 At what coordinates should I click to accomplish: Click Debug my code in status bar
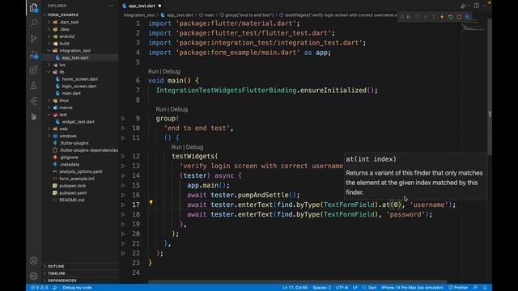tap(77, 288)
